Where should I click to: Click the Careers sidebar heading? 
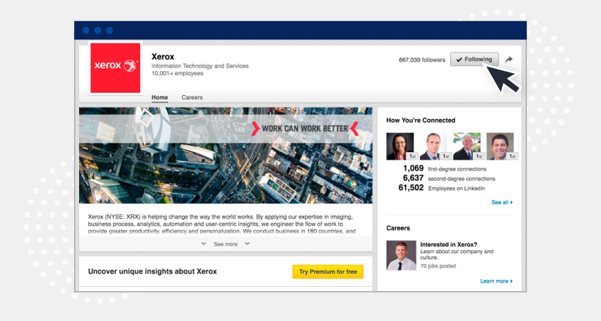pos(398,228)
